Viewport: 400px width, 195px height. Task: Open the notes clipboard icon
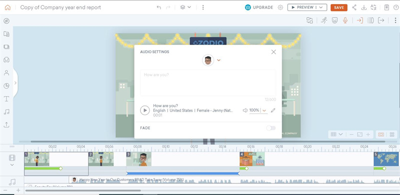click(x=386, y=7)
